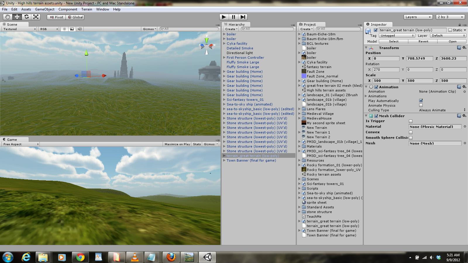The width and height of the screenshot is (468, 263).
Task: Click green Y-axis arrow of move gizmo
Action: click(86, 53)
